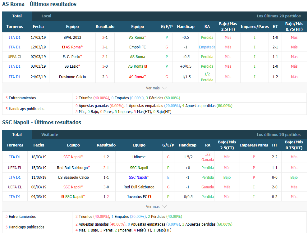Click red card icon beside AS Roma vs Empoli
The image size is (308, 234).
[x=63, y=47]
